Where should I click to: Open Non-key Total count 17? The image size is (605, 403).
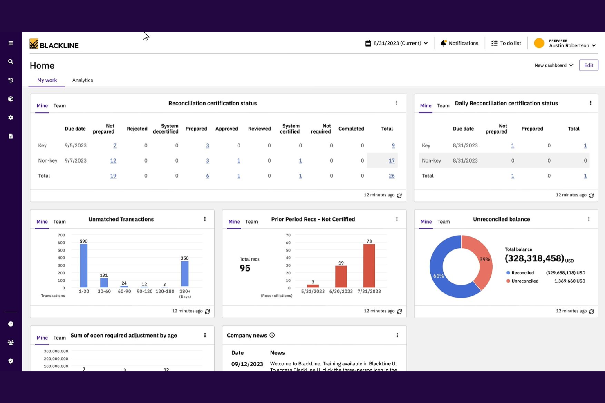click(392, 160)
